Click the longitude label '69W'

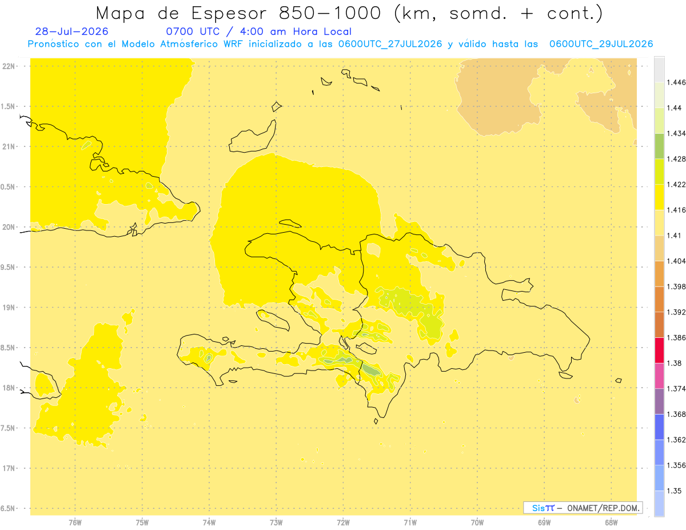544,523
